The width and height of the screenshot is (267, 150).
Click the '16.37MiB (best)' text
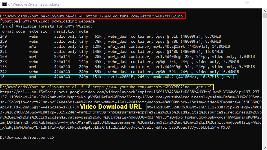tap(218, 77)
